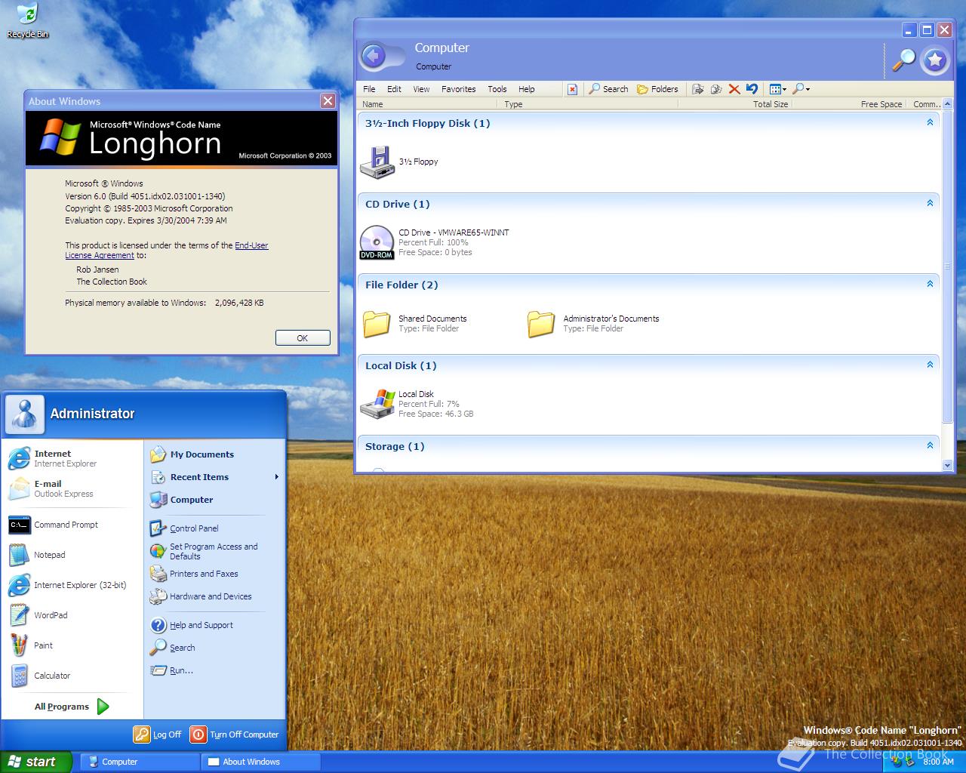Click the Back arrow in Computer window
The height and width of the screenshot is (773, 966).
click(x=373, y=56)
